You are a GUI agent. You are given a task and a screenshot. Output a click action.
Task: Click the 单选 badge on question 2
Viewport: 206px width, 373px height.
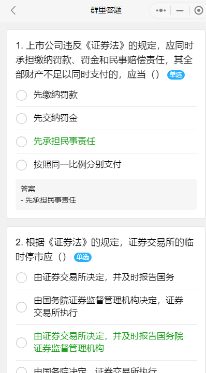click(83, 257)
